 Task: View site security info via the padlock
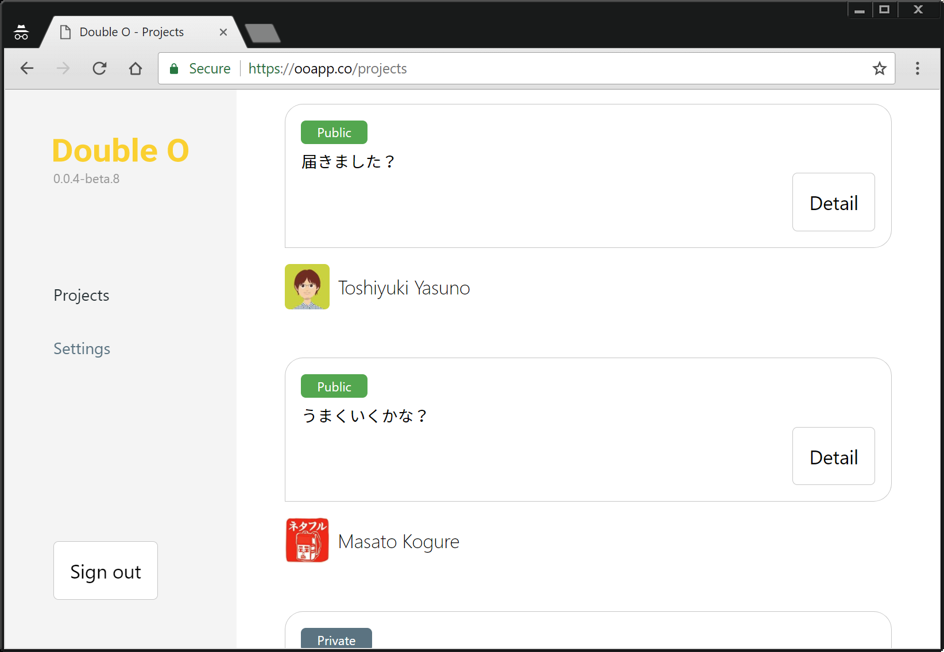[174, 69]
